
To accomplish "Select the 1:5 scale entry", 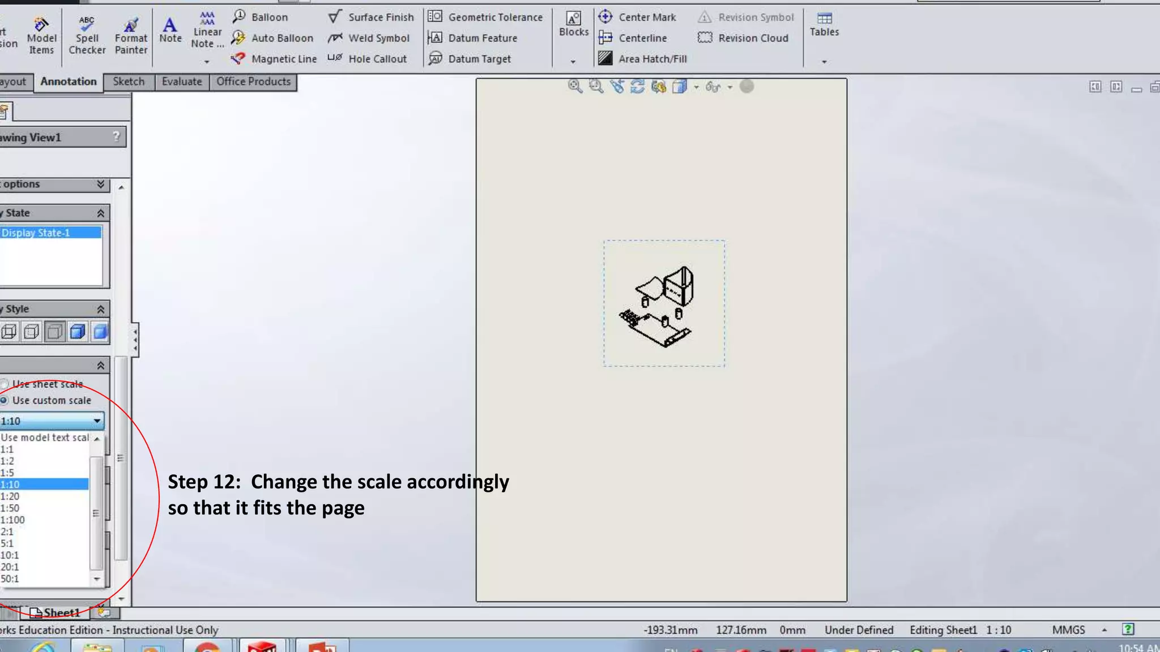I will (x=44, y=473).
